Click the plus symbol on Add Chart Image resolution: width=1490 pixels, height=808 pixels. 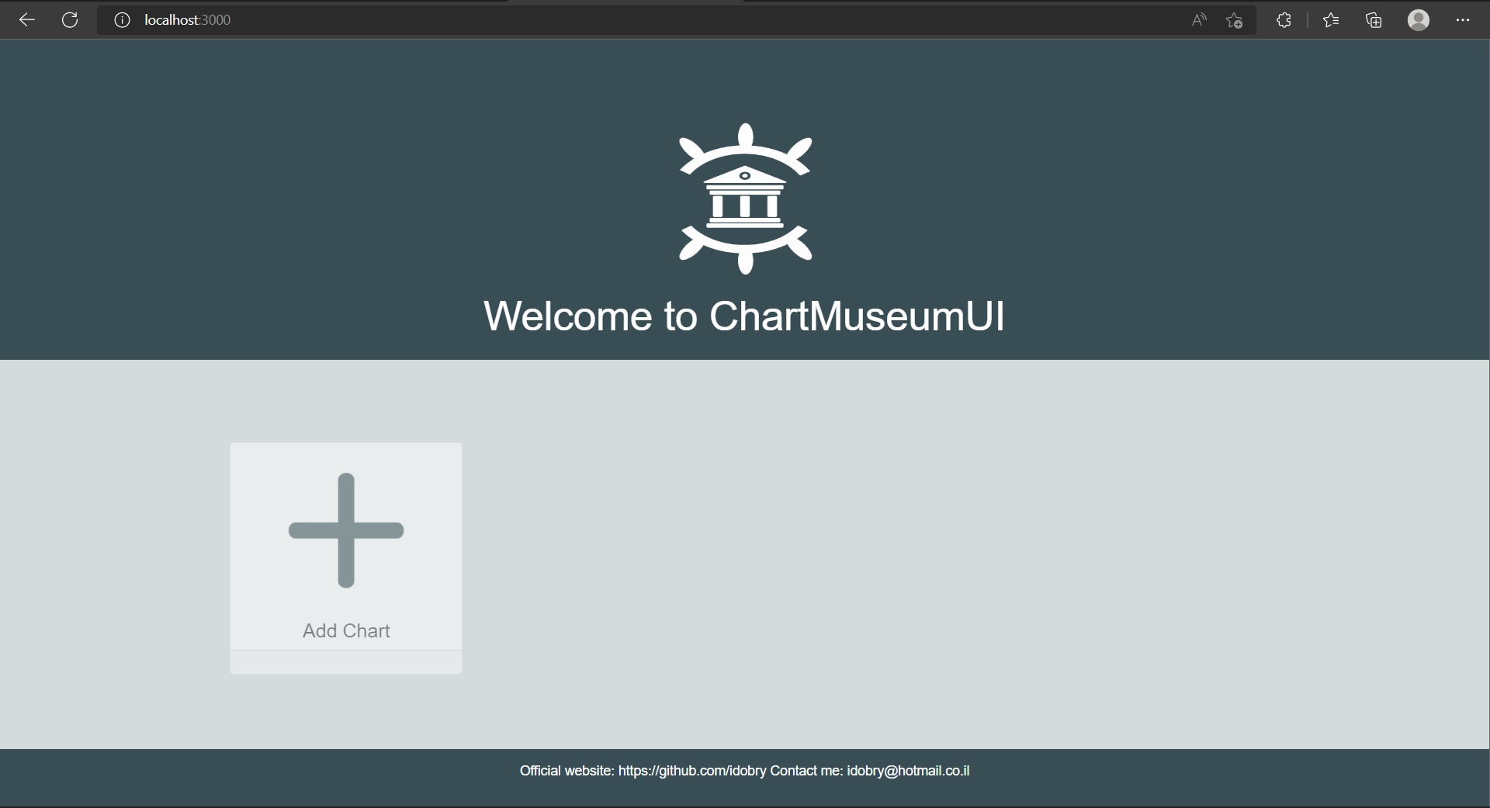pyautogui.click(x=345, y=531)
